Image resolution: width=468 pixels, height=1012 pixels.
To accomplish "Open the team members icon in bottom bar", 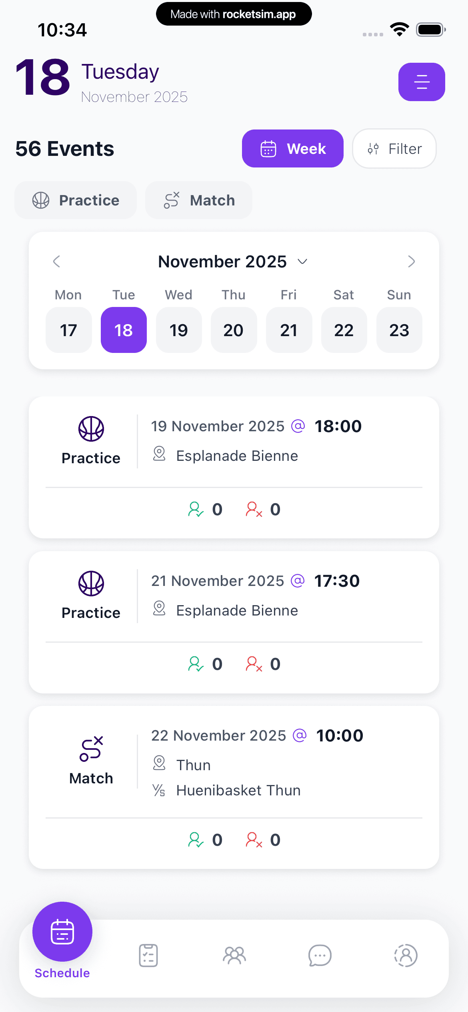I will click(x=234, y=956).
